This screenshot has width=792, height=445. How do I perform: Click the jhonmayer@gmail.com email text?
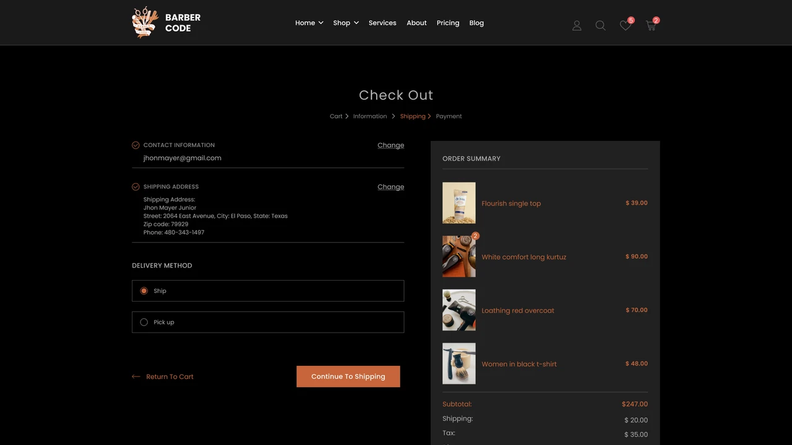[x=183, y=158]
